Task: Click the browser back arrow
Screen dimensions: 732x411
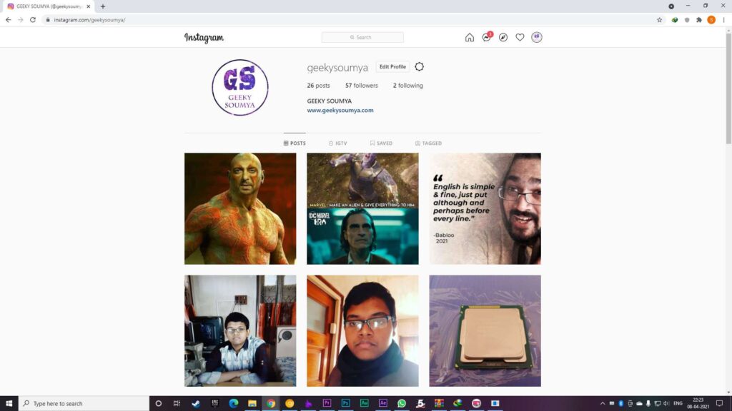Action: (8, 19)
